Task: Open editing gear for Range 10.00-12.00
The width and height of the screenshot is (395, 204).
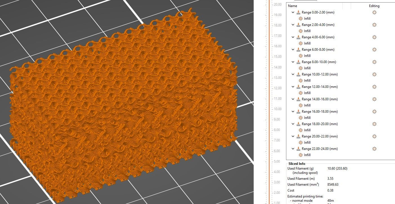Action: click(x=374, y=74)
